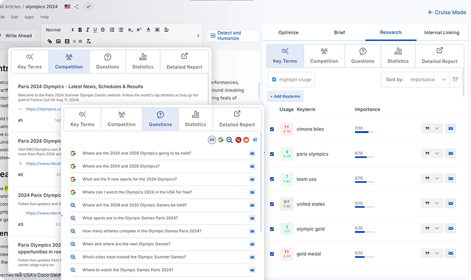Apply subscript formatting
The width and height of the screenshot is (471, 280).
tap(130, 30)
